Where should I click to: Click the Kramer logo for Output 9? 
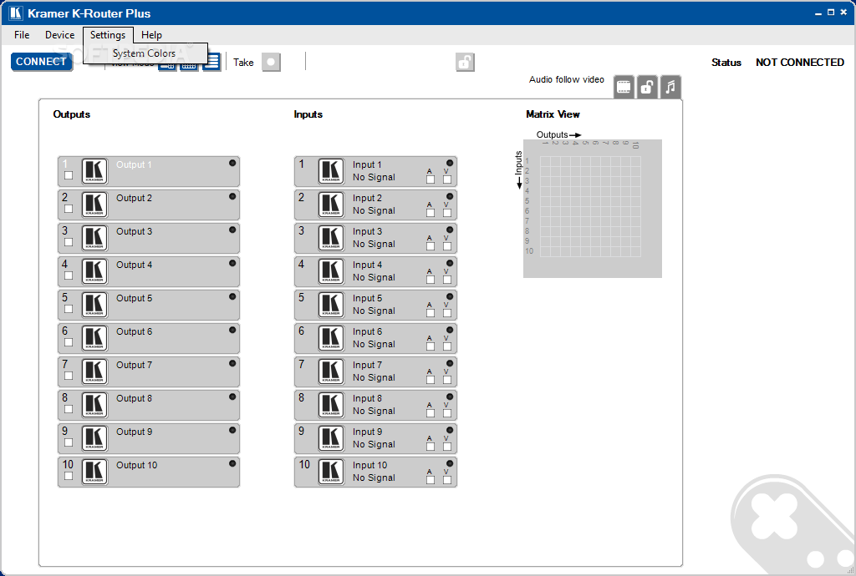(94, 438)
